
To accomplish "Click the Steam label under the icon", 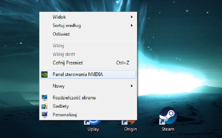I will 168,129.
